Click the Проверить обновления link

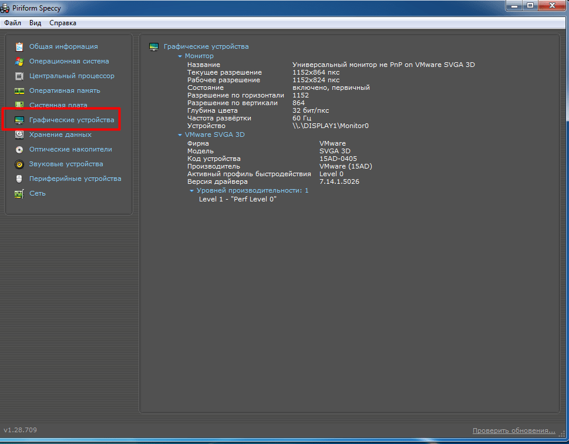(x=513, y=430)
